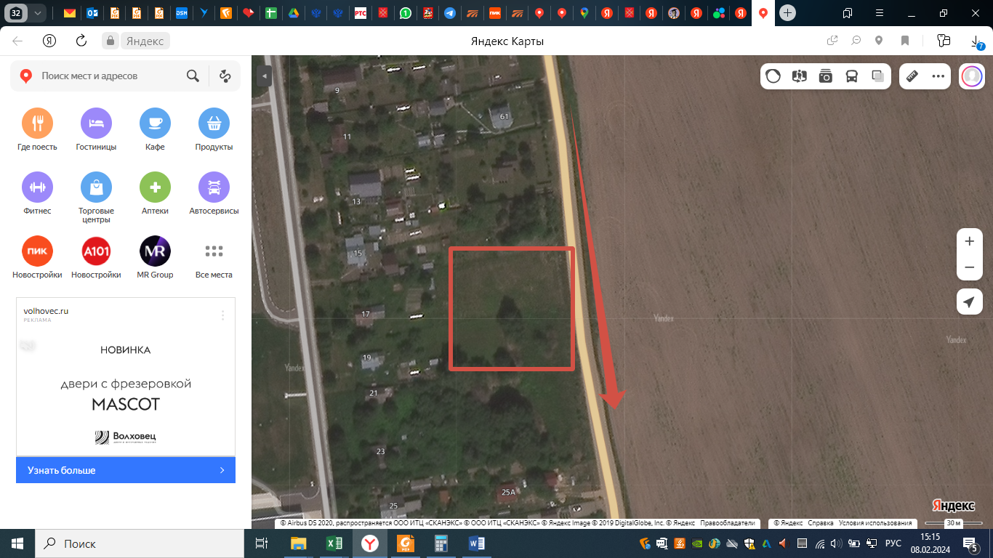The height and width of the screenshot is (558, 993).
Task: Open the volhovec.ru ad options menu
Action: click(x=223, y=315)
